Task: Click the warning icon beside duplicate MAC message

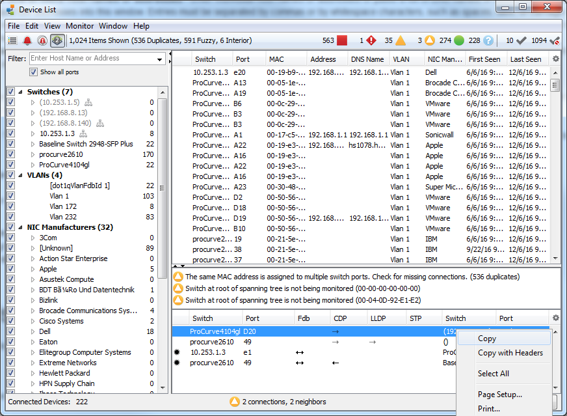Action: click(x=178, y=277)
